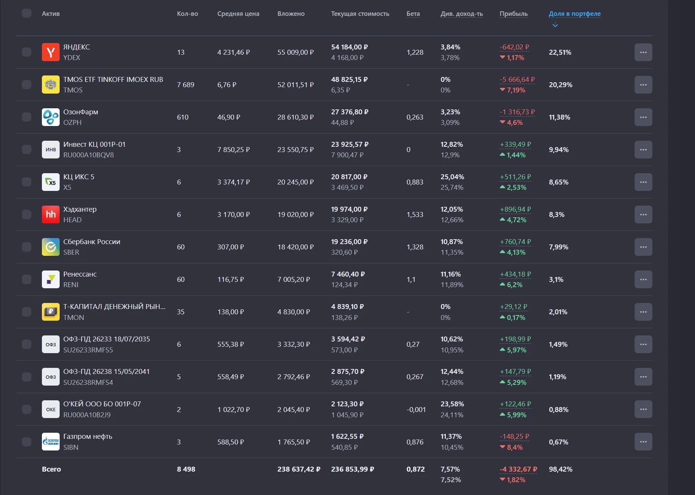Open the options menu for Инвест КЦ 001P-01
695x495 pixels.
[x=643, y=149]
